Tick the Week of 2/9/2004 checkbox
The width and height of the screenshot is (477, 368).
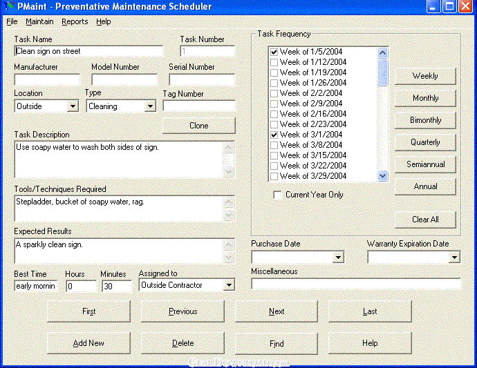tap(274, 104)
